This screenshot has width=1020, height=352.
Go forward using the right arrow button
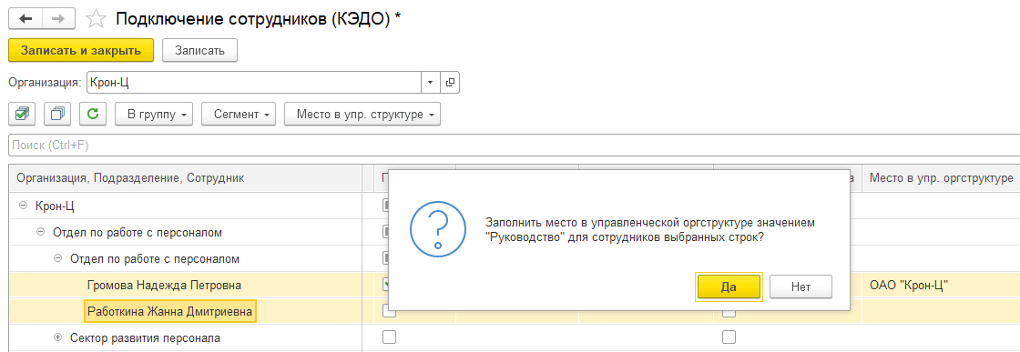[59, 19]
